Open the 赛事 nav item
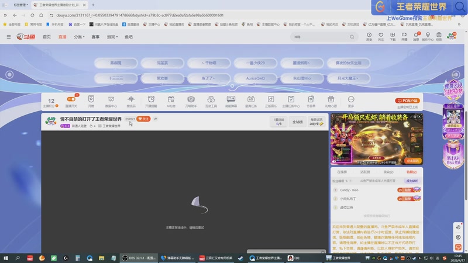 pyautogui.click(x=95, y=37)
